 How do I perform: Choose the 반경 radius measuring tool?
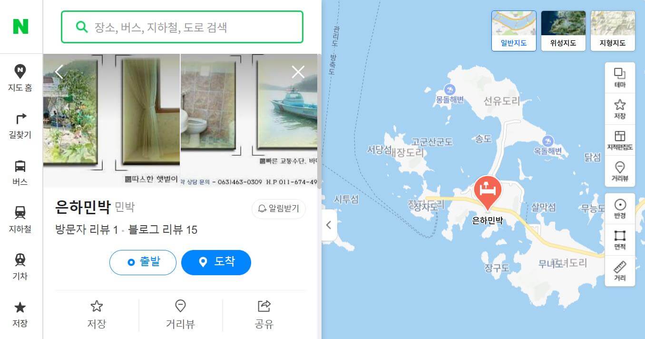point(620,209)
